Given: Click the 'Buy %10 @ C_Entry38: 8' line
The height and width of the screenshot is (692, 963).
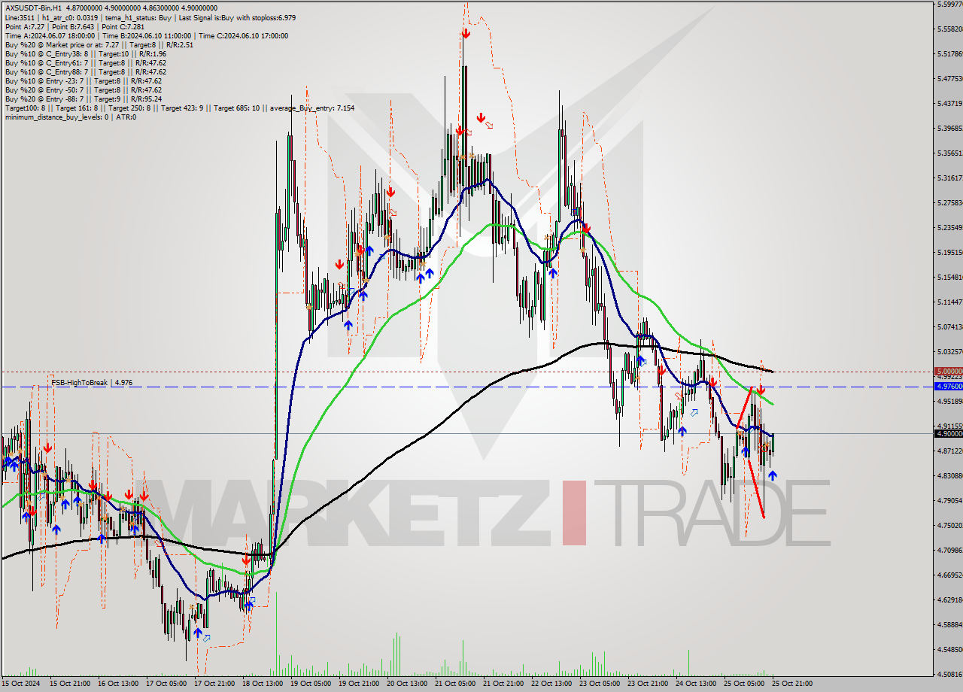Looking at the screenshot, I should pyautogui.click(x=46, y=53).
